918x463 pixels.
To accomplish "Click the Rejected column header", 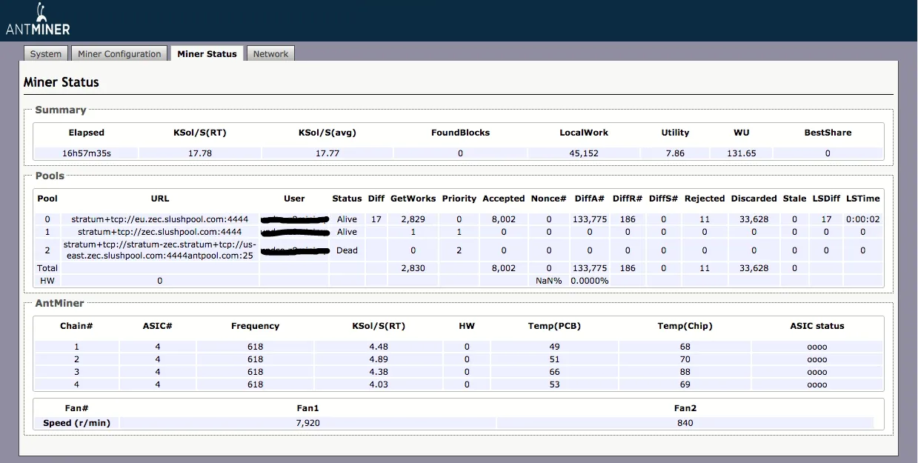I will (705, 199).
